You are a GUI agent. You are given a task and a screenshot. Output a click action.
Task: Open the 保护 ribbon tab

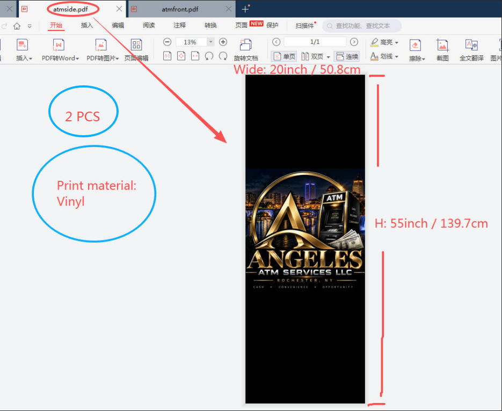pos(272,25)
